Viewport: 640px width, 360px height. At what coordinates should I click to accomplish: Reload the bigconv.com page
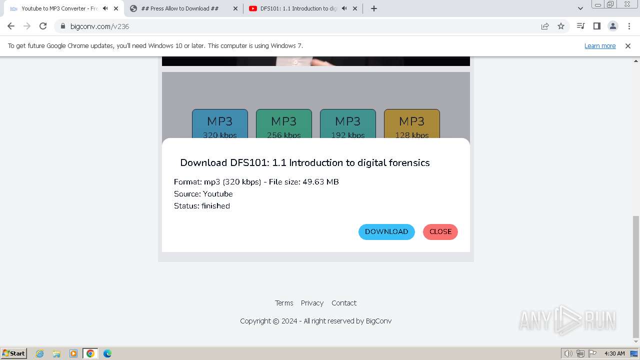pyautogui.click(x=43, y=26)
